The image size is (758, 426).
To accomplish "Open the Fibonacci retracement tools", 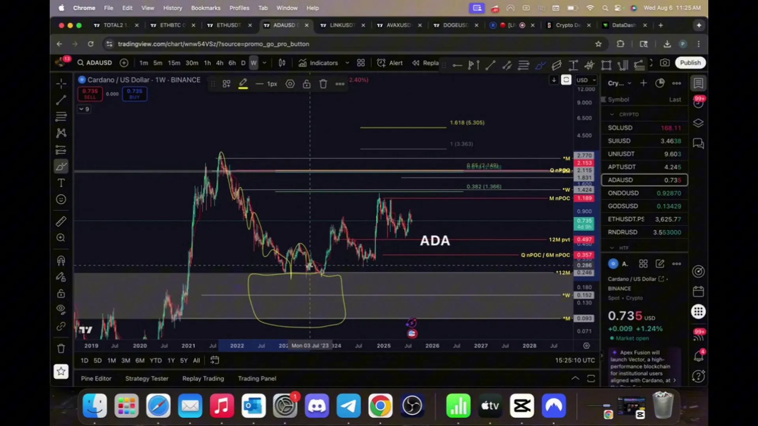I will pos(61,117).
